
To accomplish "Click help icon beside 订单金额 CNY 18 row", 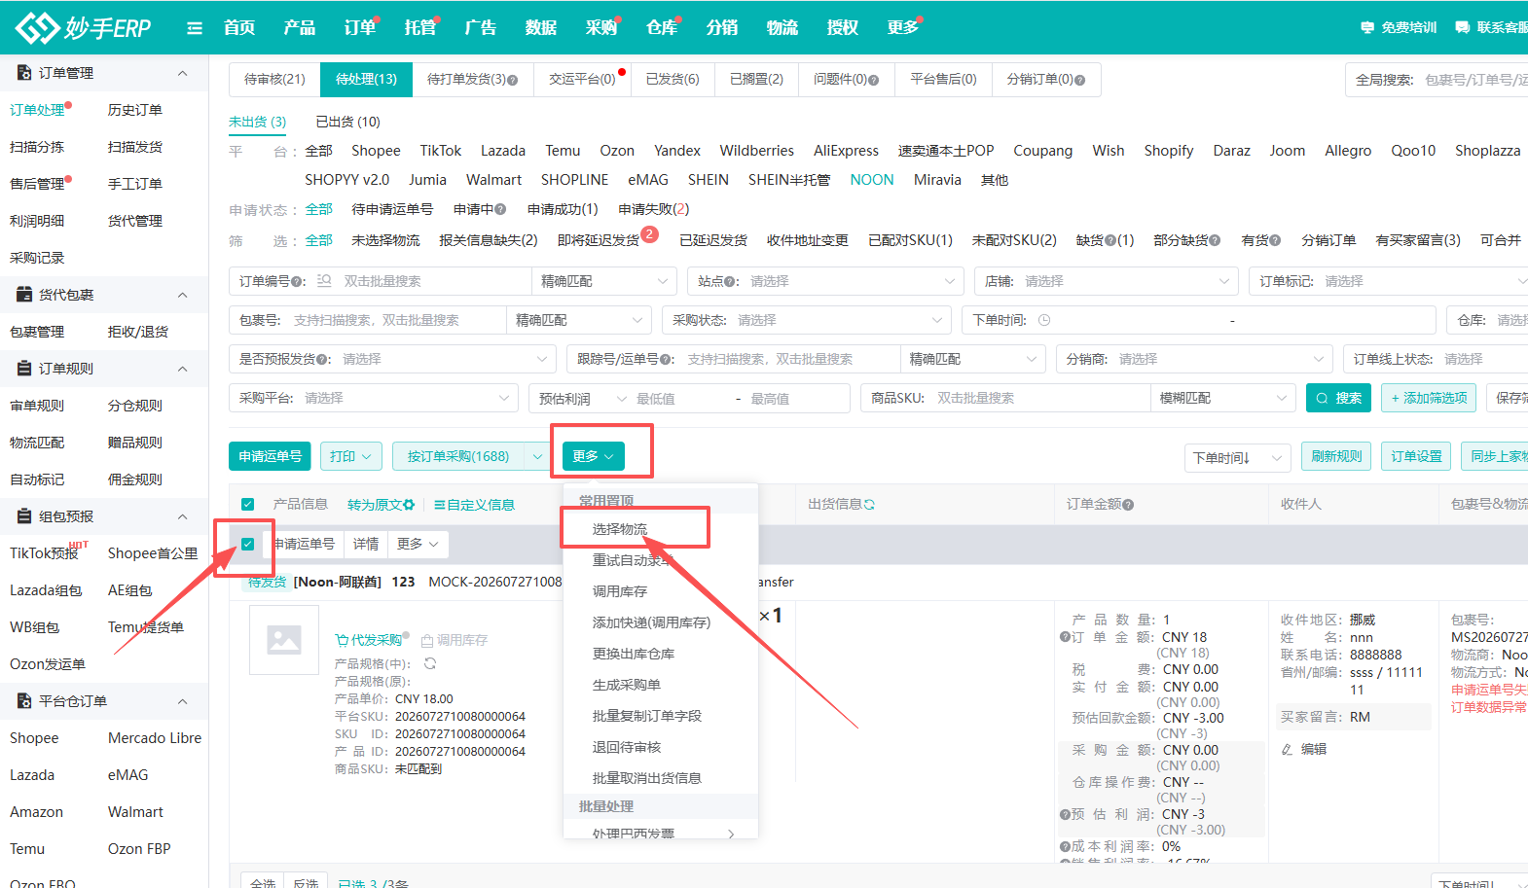I will tap(1065, 637).
